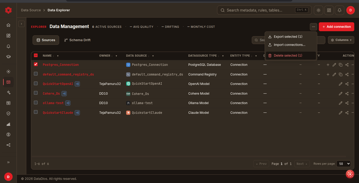Choose Import connections... from the menu
Image resolution: width=359 pixels, height=183 pixels.
click(291, 45)
